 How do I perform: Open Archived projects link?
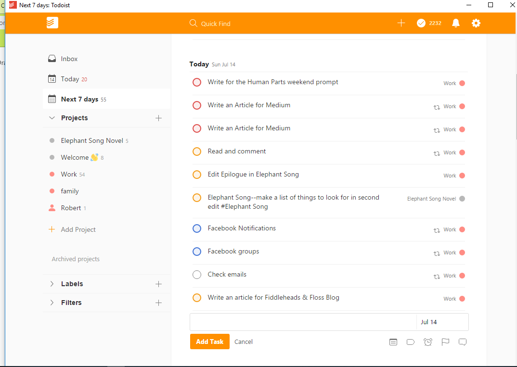tap(76, 259)
